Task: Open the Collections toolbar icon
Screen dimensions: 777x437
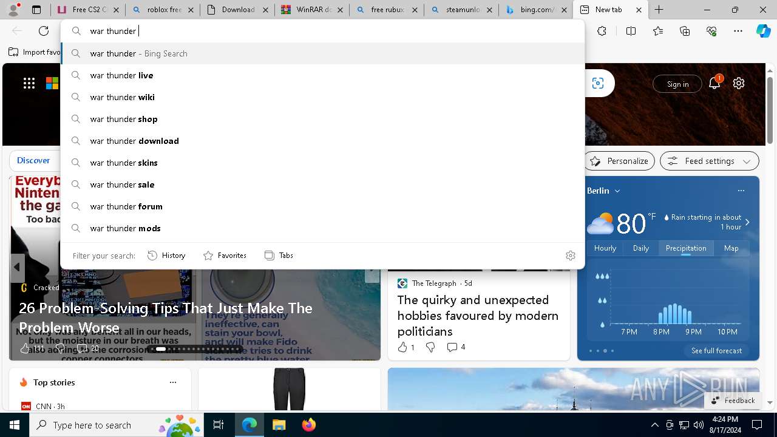Action: coord(685,31)
